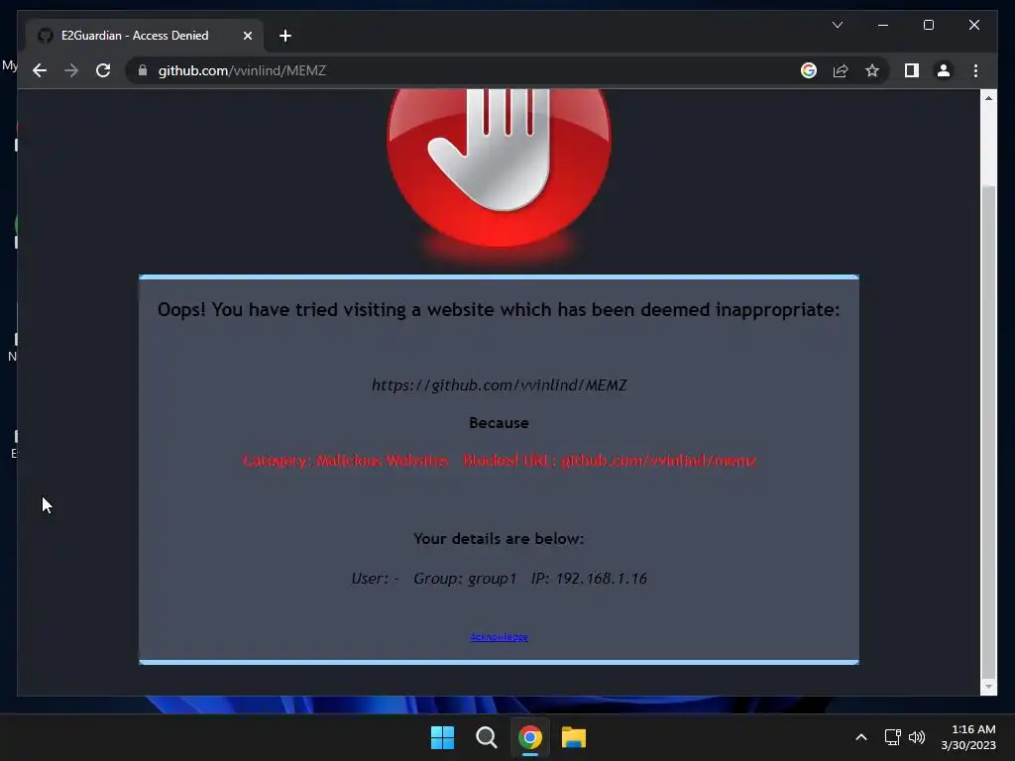The image size is (1015, 761).
Task: Click the scrollbar up arrow
Action: point(988,98)
